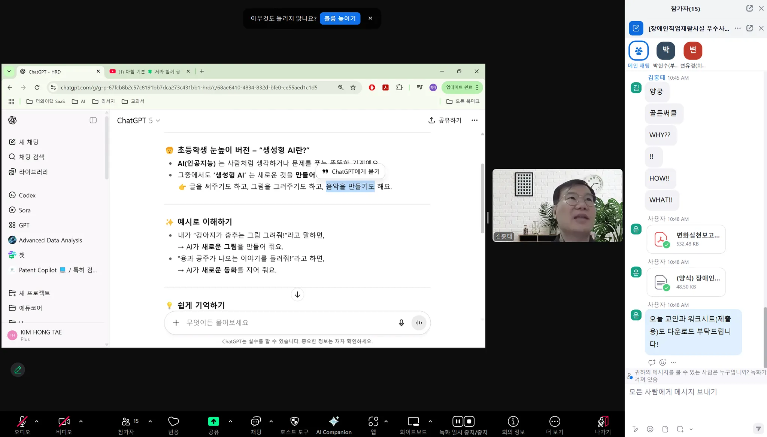Open the ChatGPT 5 model dropdown

click(x=139, y=120)
